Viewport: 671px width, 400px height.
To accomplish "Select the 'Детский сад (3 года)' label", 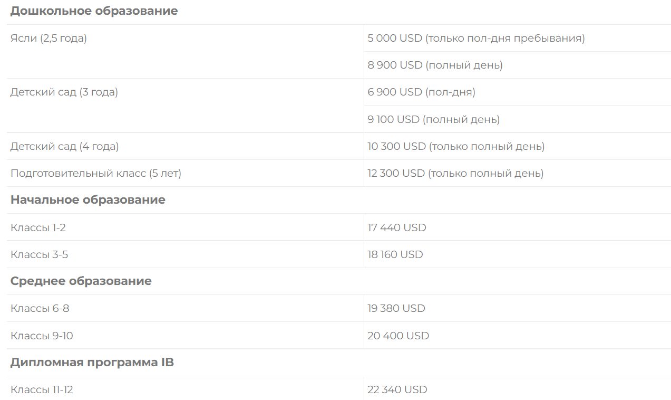I will click(x=64, y=92).
